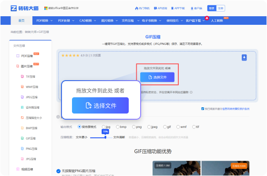Select tif as output format
267x176 pixels.
tap(194, 127)
